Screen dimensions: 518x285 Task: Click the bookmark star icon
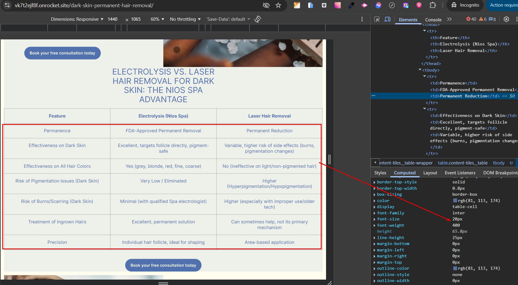278,5
